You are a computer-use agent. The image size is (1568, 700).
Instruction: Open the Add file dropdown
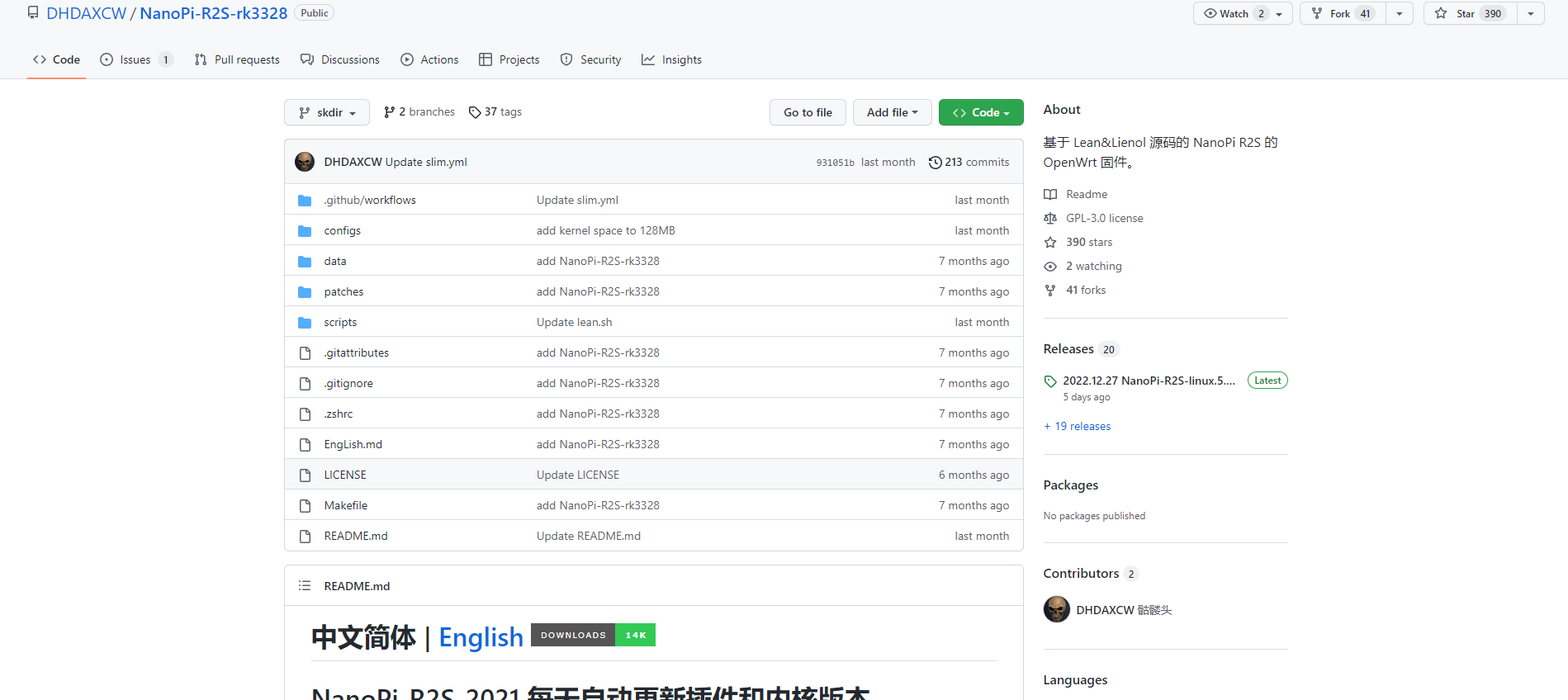point(892,112)
